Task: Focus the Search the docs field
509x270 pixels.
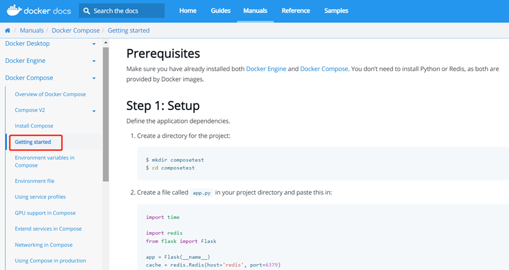Action: (122, 11)
